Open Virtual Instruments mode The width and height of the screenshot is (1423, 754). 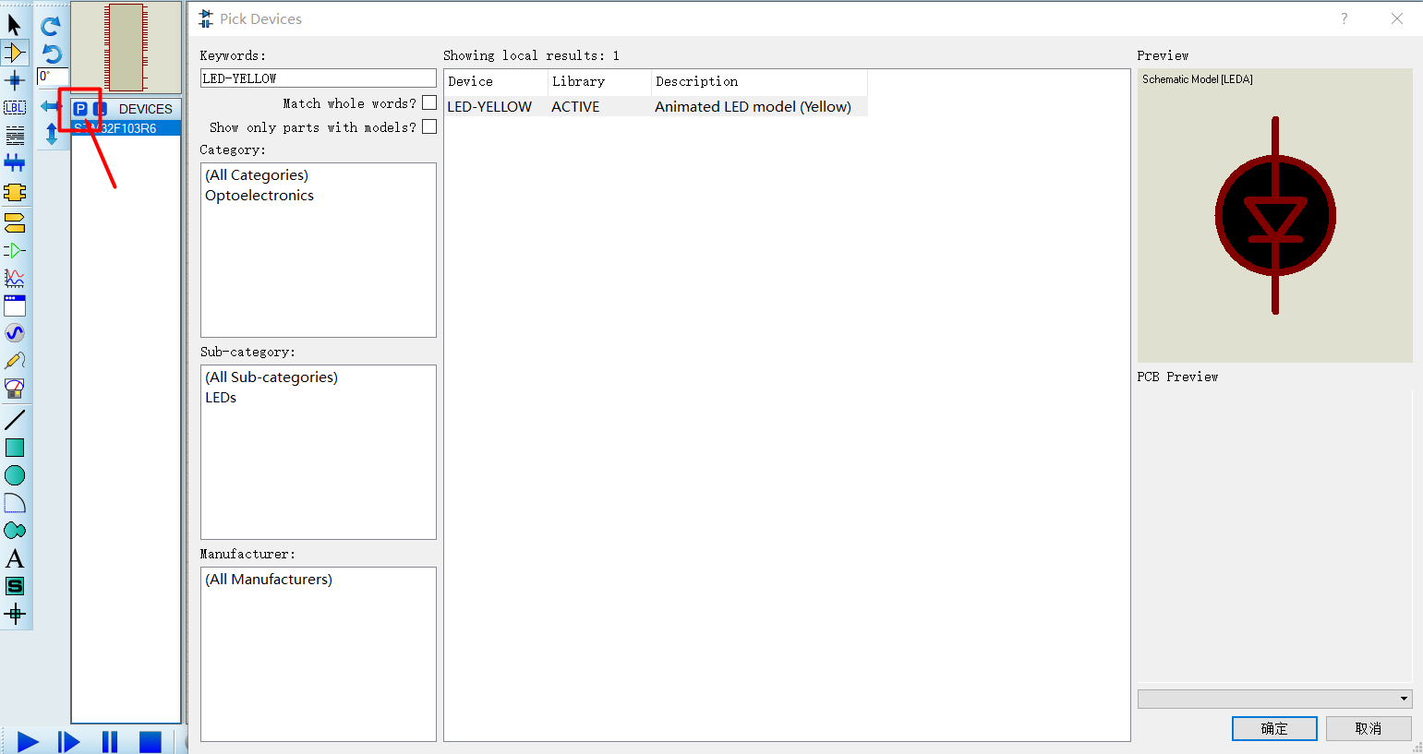pos(15,389)
